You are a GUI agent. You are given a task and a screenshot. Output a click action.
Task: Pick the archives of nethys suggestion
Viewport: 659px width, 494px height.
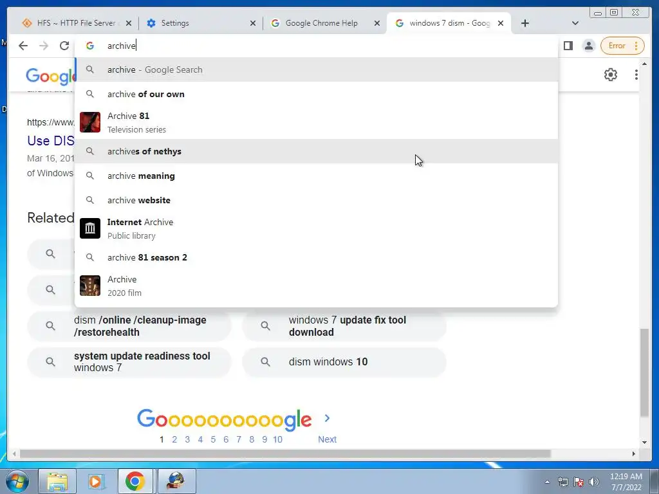tap(316, 151)
